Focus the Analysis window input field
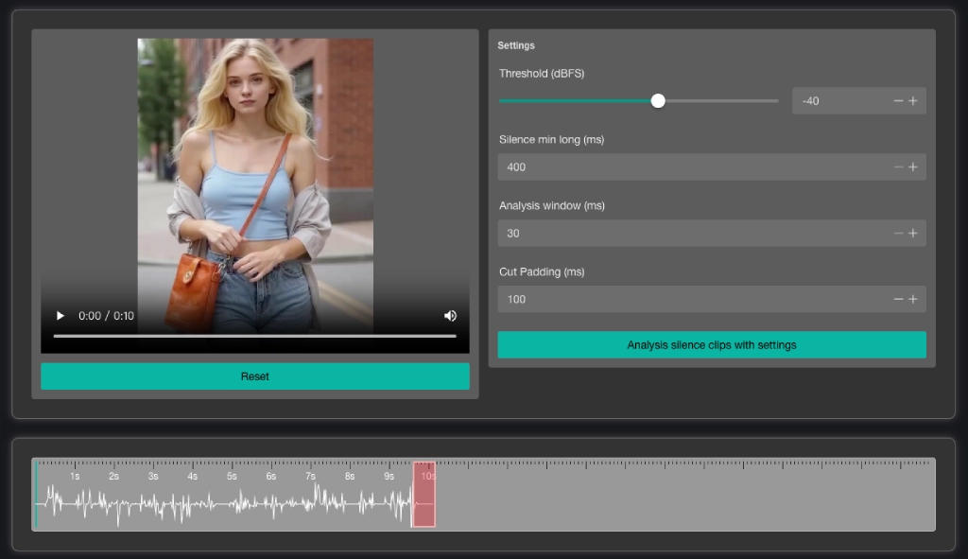 click(x=690, y=234)
